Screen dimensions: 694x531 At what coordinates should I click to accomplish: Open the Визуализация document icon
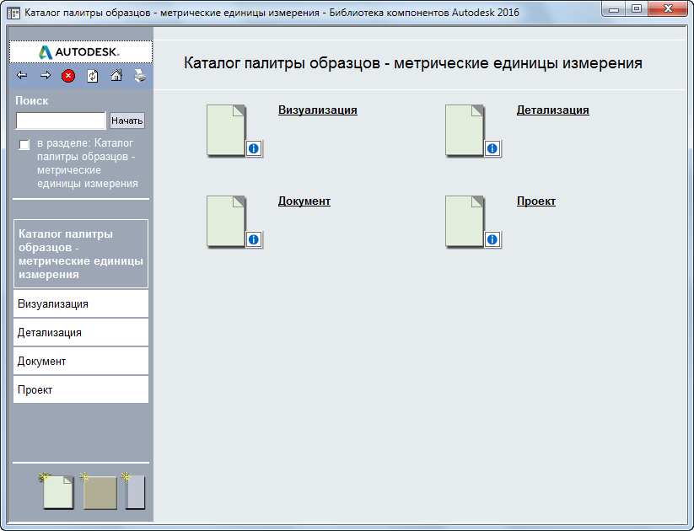click(226, 130)
